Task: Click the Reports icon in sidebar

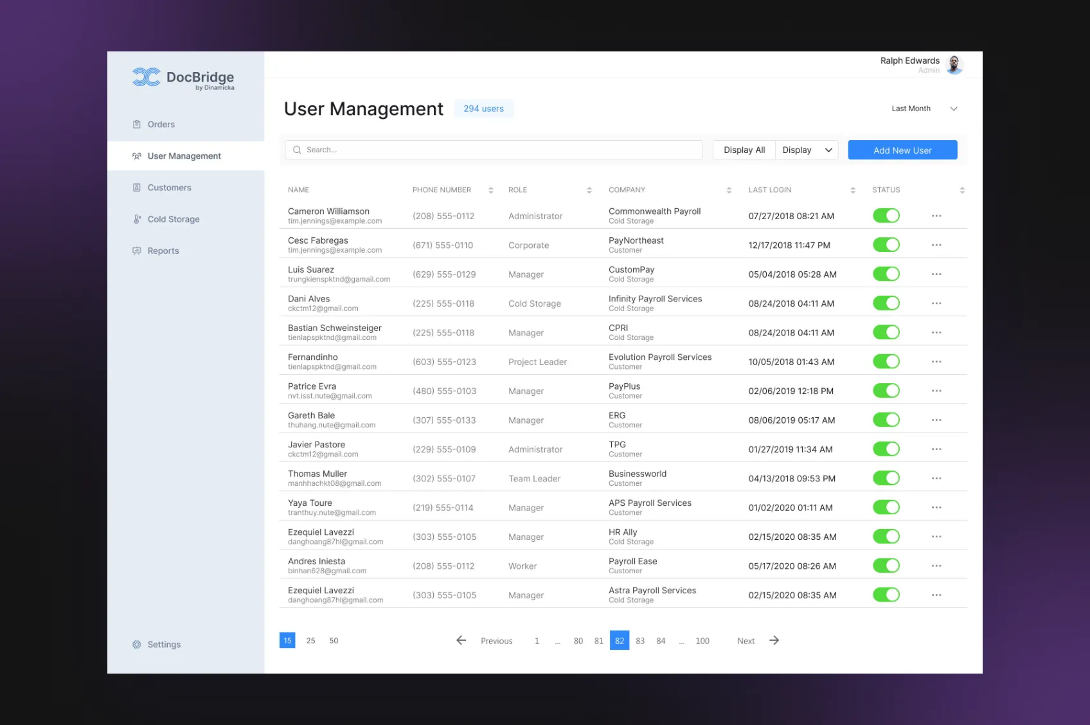Action: coord(136,251)
